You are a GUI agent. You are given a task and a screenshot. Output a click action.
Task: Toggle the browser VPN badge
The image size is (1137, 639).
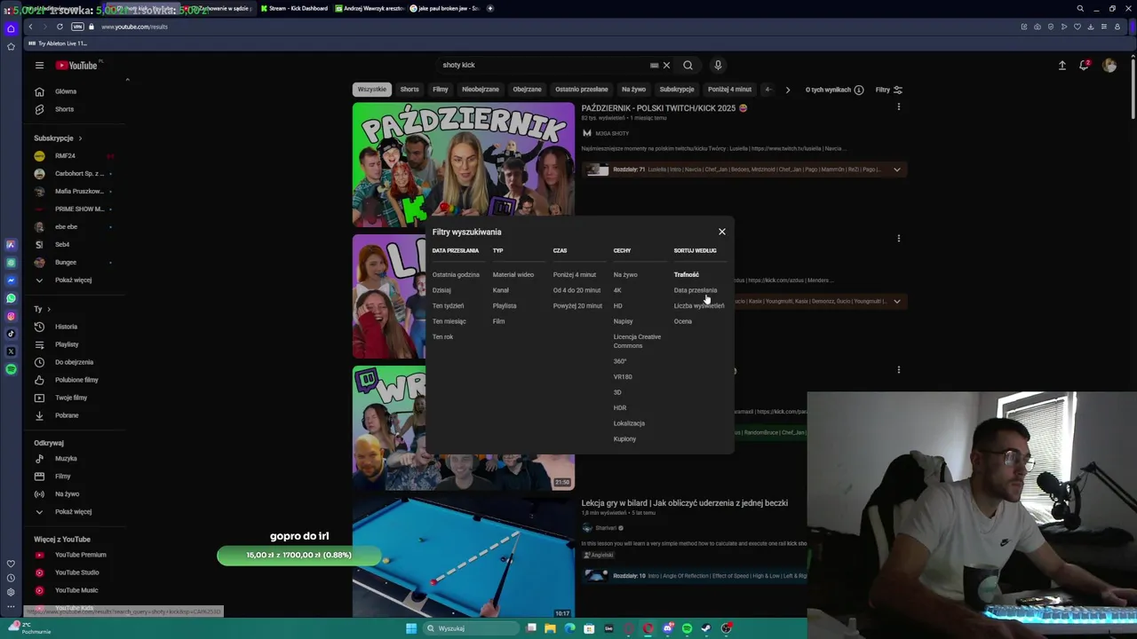(77, 27)
